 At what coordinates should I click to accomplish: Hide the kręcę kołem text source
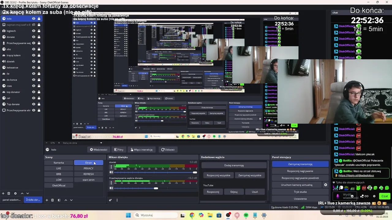click(x=34, y=55)
